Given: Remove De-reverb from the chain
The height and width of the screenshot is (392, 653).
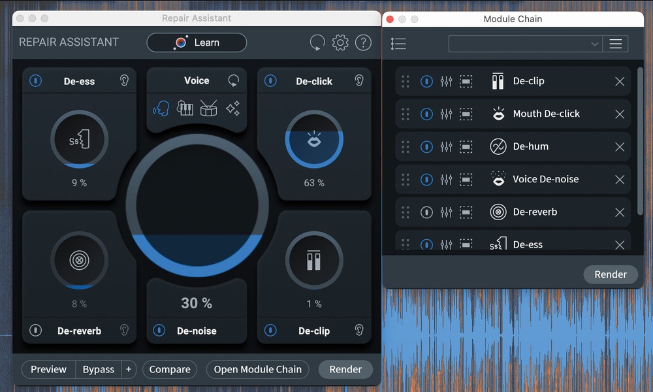Looking at the screenshot, I should pyautogui.click(x=620, y=212).
